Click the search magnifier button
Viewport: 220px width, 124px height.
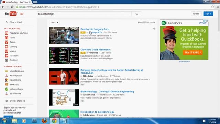pos(136,14)
